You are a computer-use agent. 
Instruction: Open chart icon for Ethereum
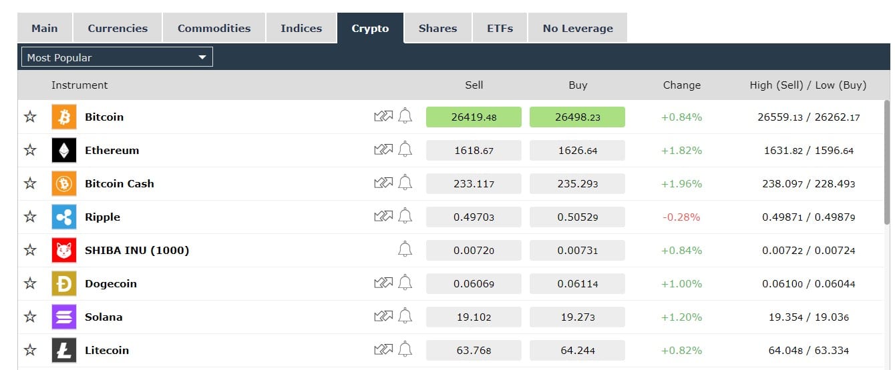(383, 150)
